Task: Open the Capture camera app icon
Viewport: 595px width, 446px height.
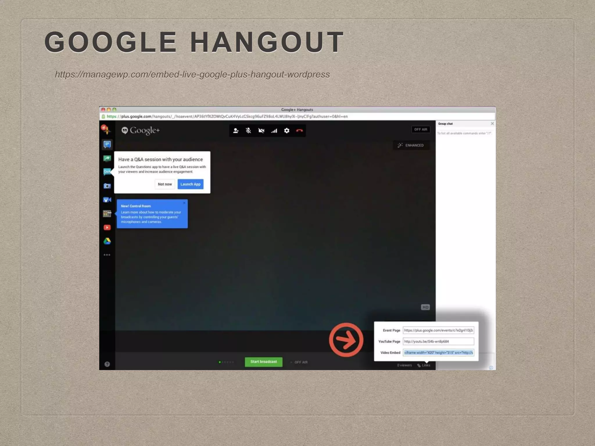Action: click(107, 186)
